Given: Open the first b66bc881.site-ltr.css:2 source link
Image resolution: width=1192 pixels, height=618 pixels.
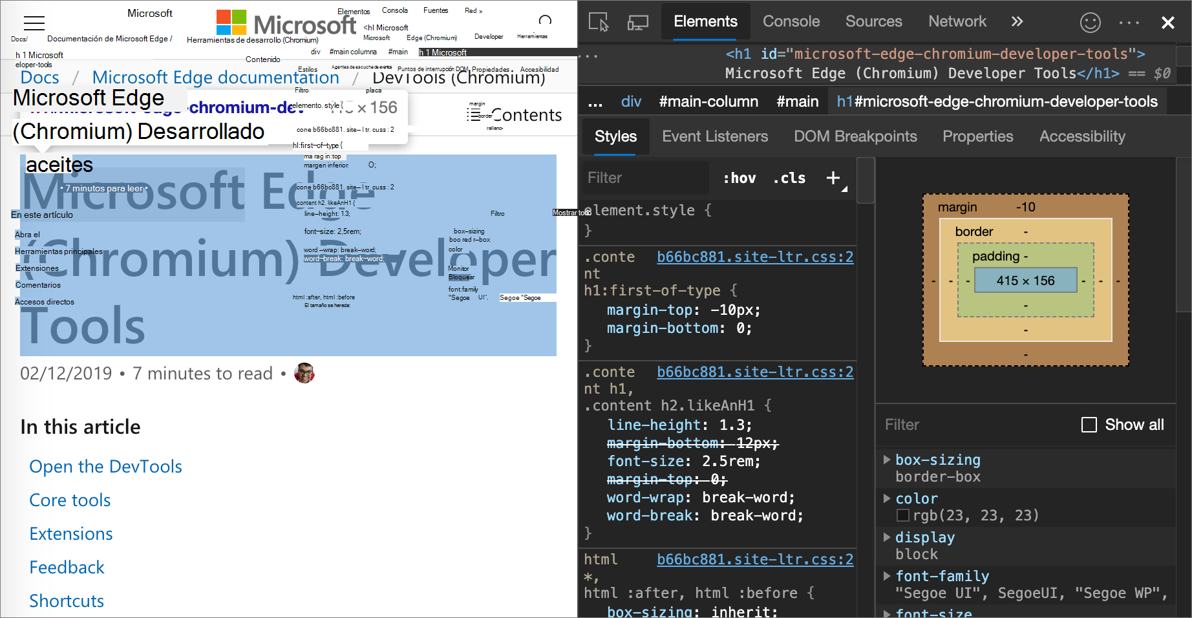Looking at the screenshot, I should (754, 257).
